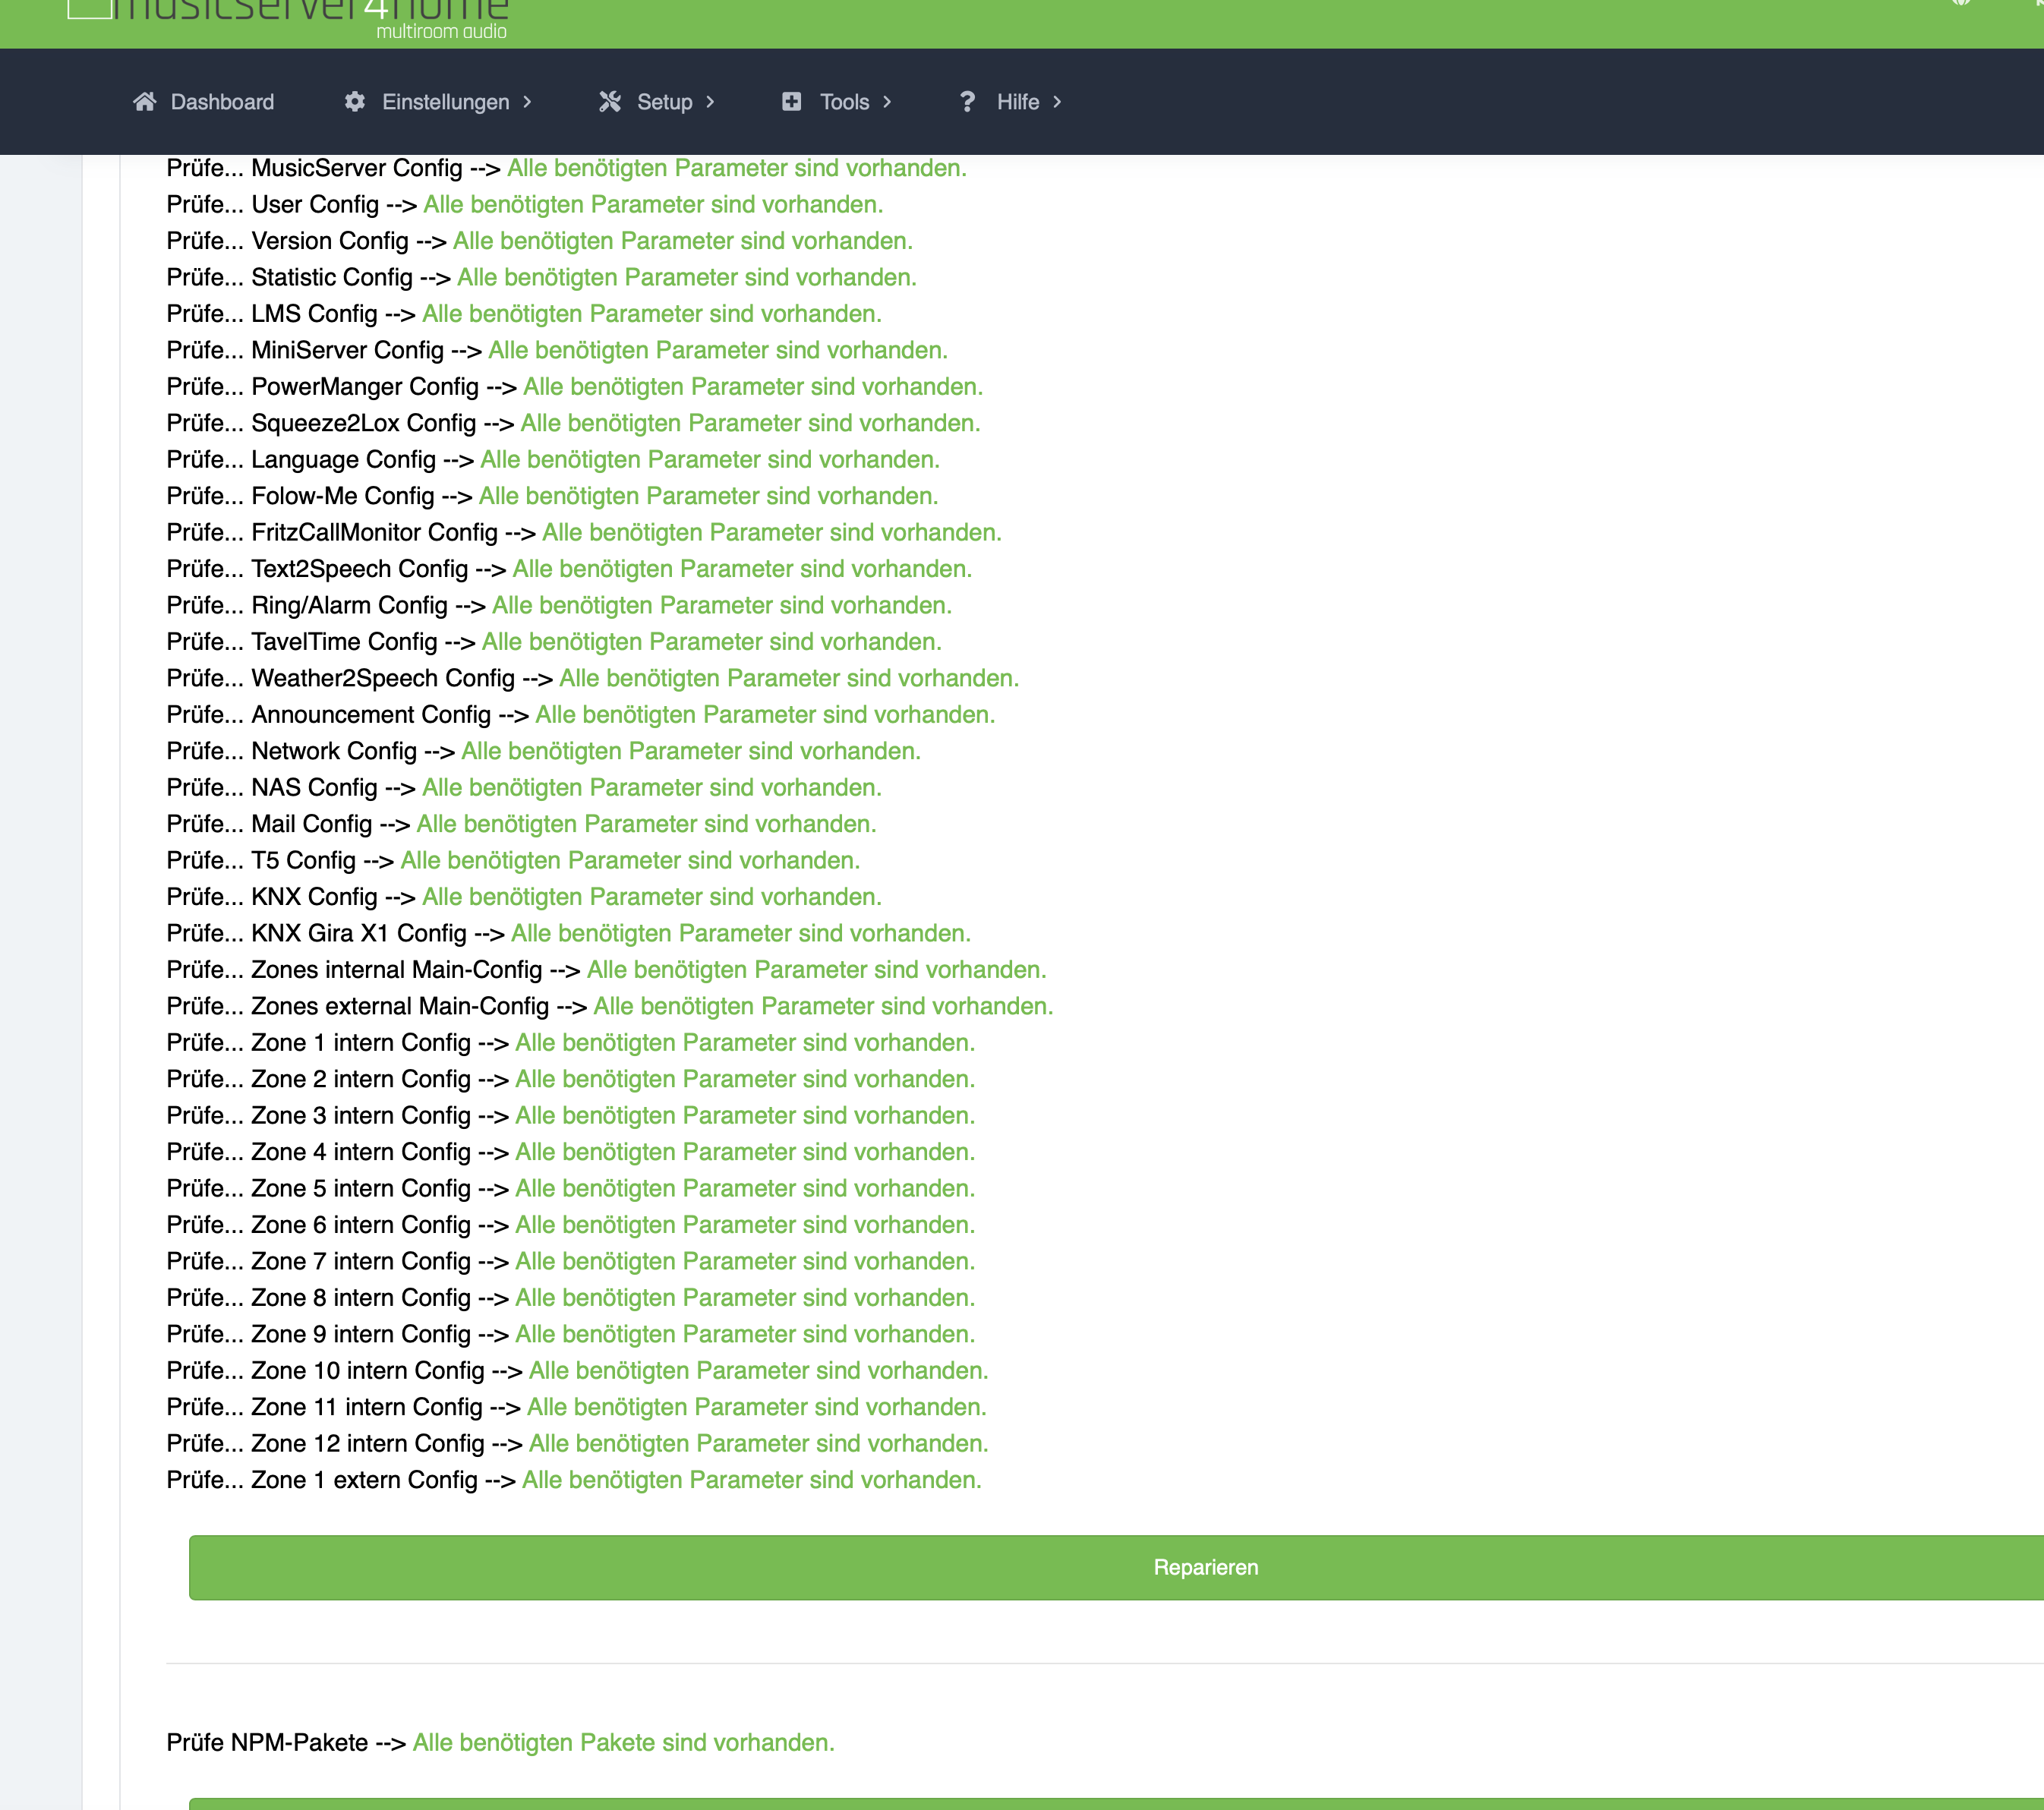Screen dimensions: 2044x1810
Task: Open the Tools menu label
Action: click(x=844, y=102)
